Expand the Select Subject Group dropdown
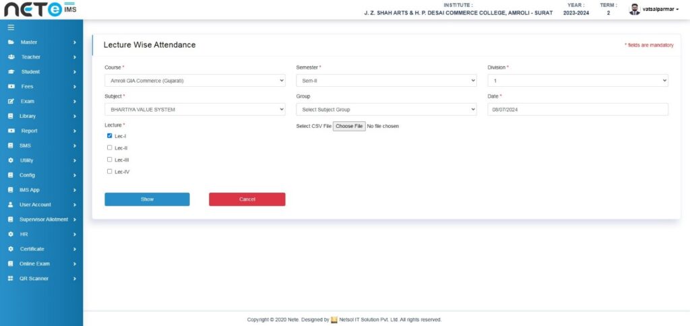Image resolution: width=690 pixels, height=326 pixels. 386,109
